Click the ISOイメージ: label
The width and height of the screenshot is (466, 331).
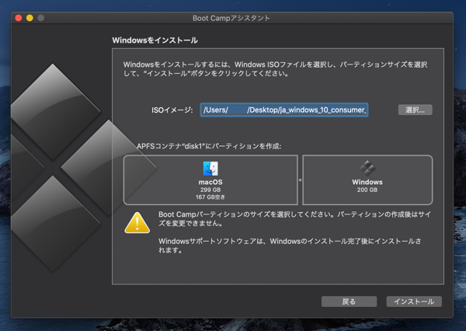172,110
